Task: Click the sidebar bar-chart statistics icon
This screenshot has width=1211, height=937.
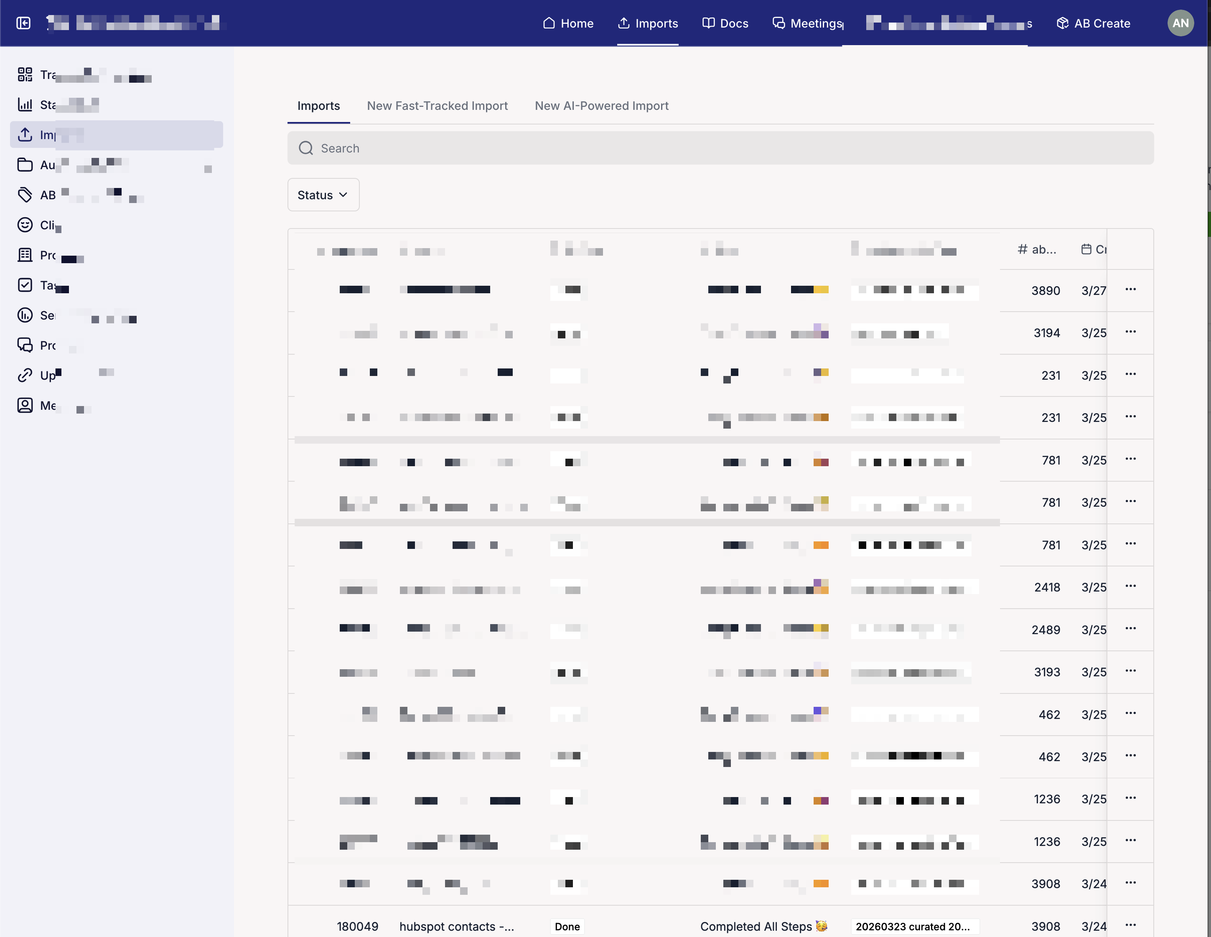Action: (x=25, y=104)
